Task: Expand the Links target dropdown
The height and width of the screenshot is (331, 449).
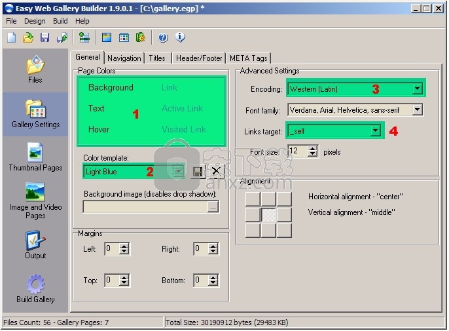Action: point(375,131)
